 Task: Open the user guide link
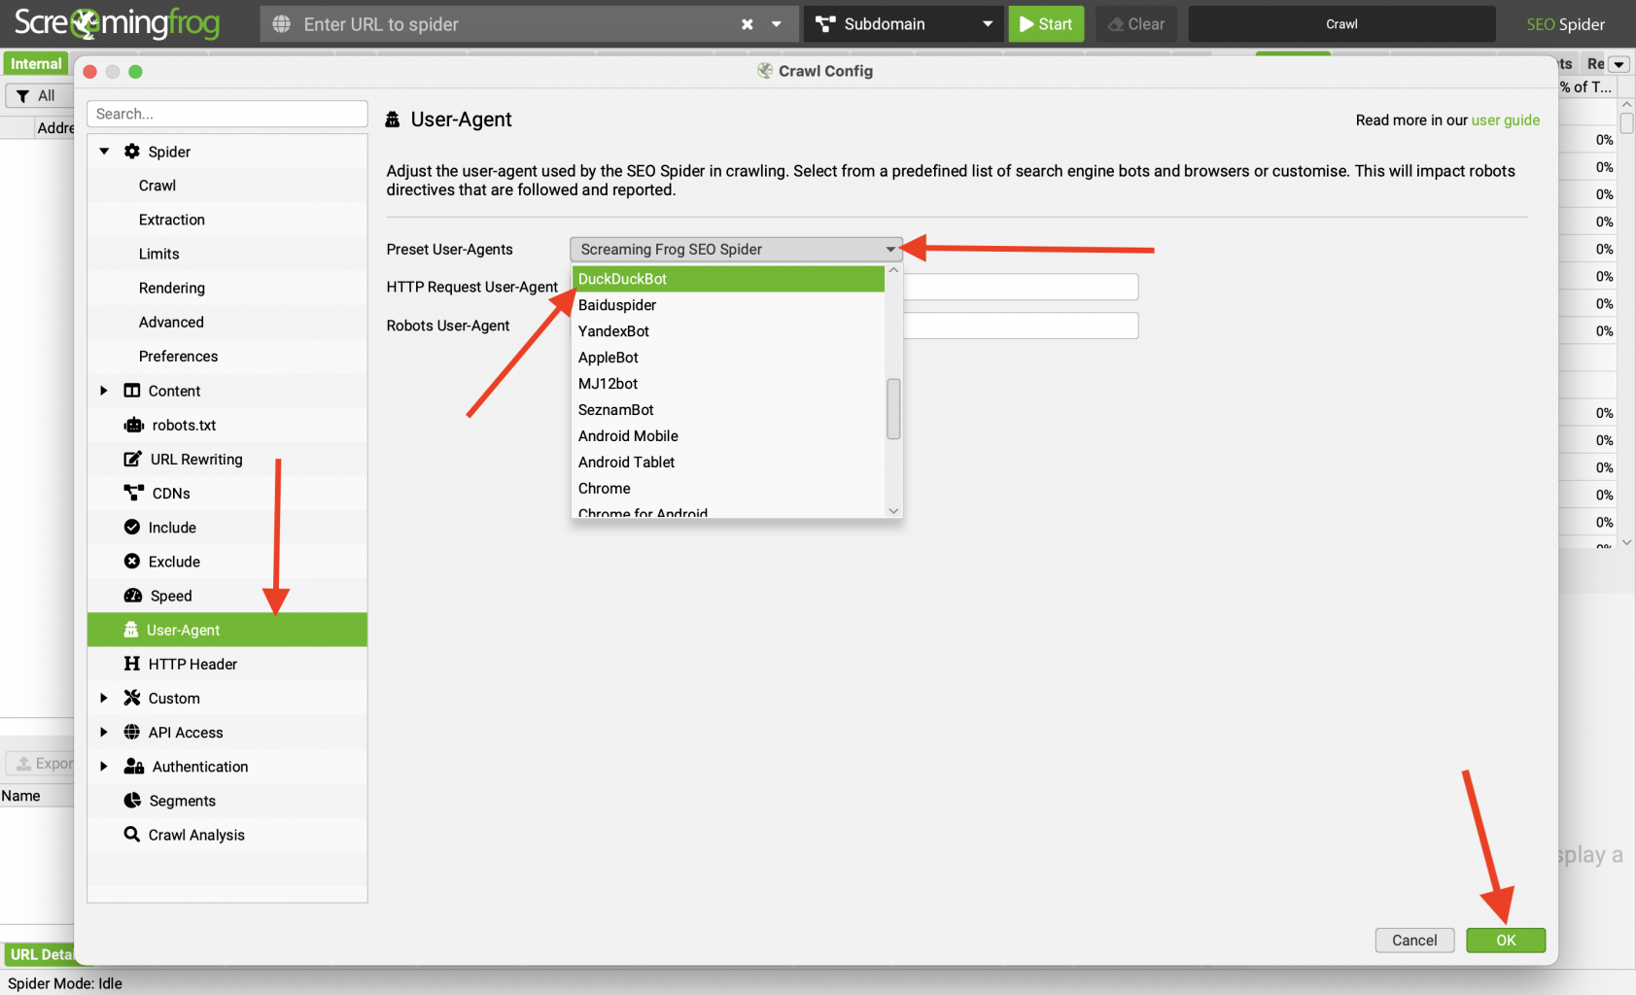[1506, 120]
